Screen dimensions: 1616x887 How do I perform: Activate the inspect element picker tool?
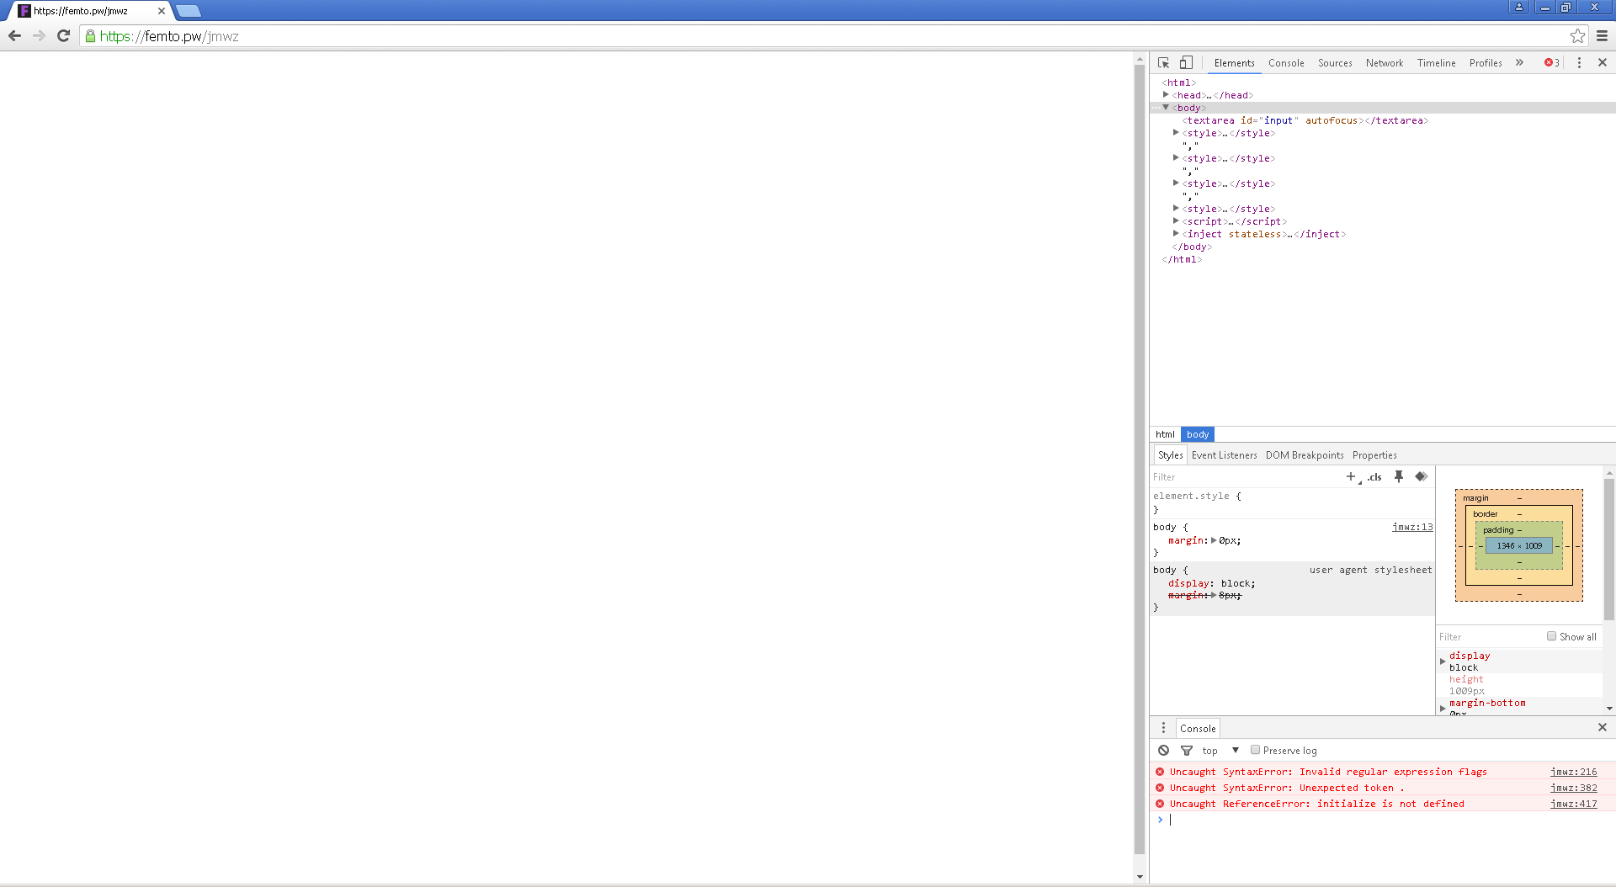coord(1163,63)
